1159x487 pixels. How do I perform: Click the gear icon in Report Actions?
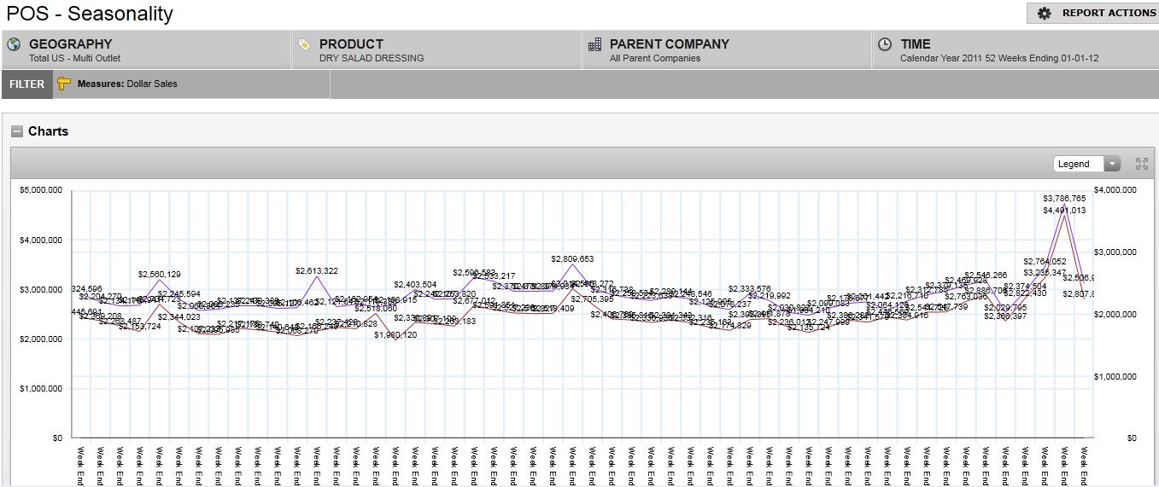[x=1044, y=13]
